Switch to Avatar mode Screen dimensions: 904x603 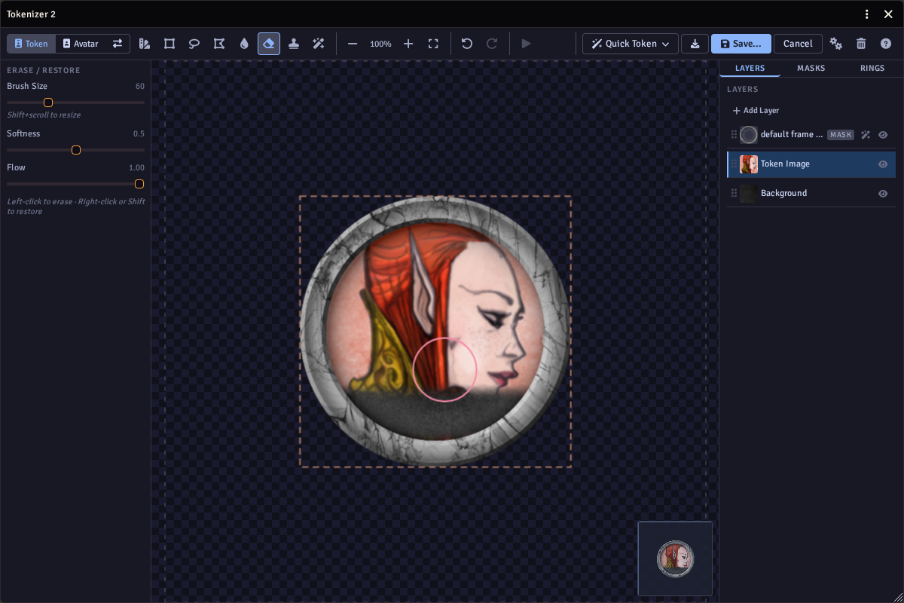click(x=81, y=44)
